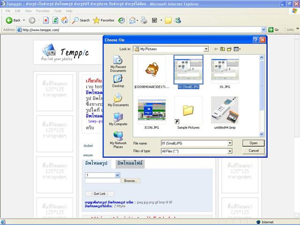Open the Favorites menu in the menu bar

point(43,11)
